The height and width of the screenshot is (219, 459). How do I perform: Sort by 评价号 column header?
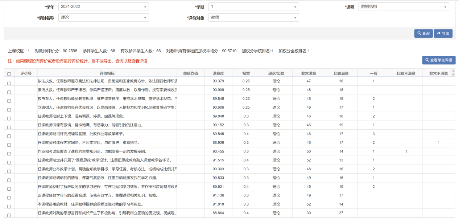click(26, 73)
